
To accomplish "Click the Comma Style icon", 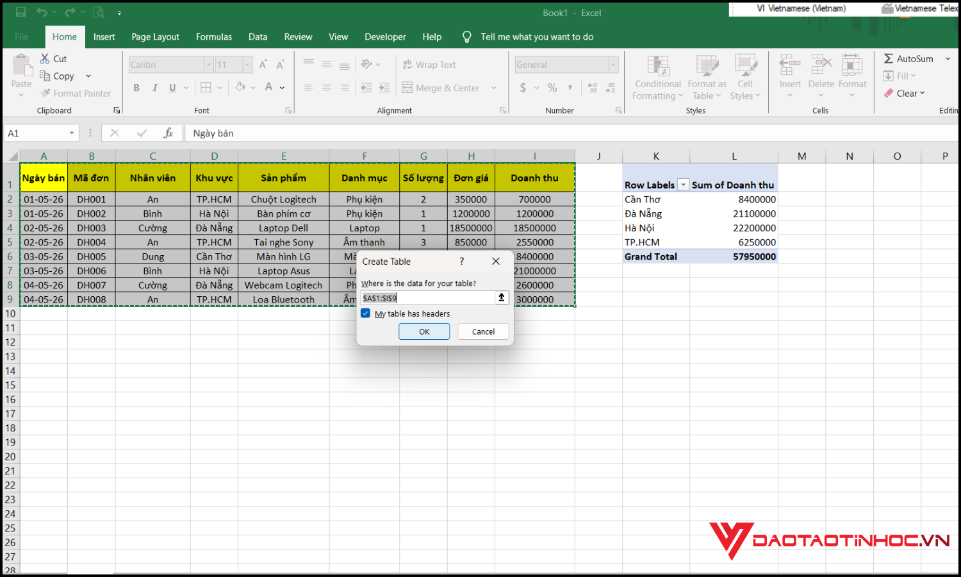I will (570, 88).
